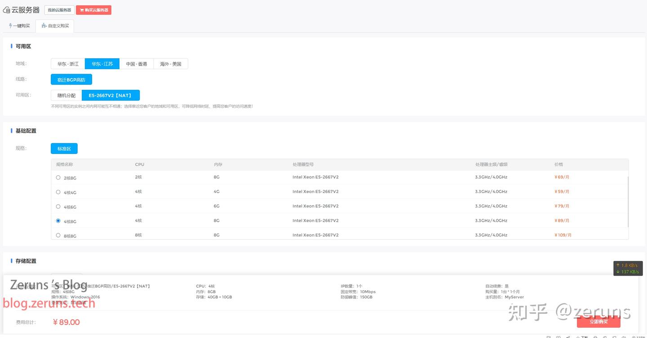
Task: Click Intel Xeon E5-2667V2 in the 2核8G row
Action: 315,177
